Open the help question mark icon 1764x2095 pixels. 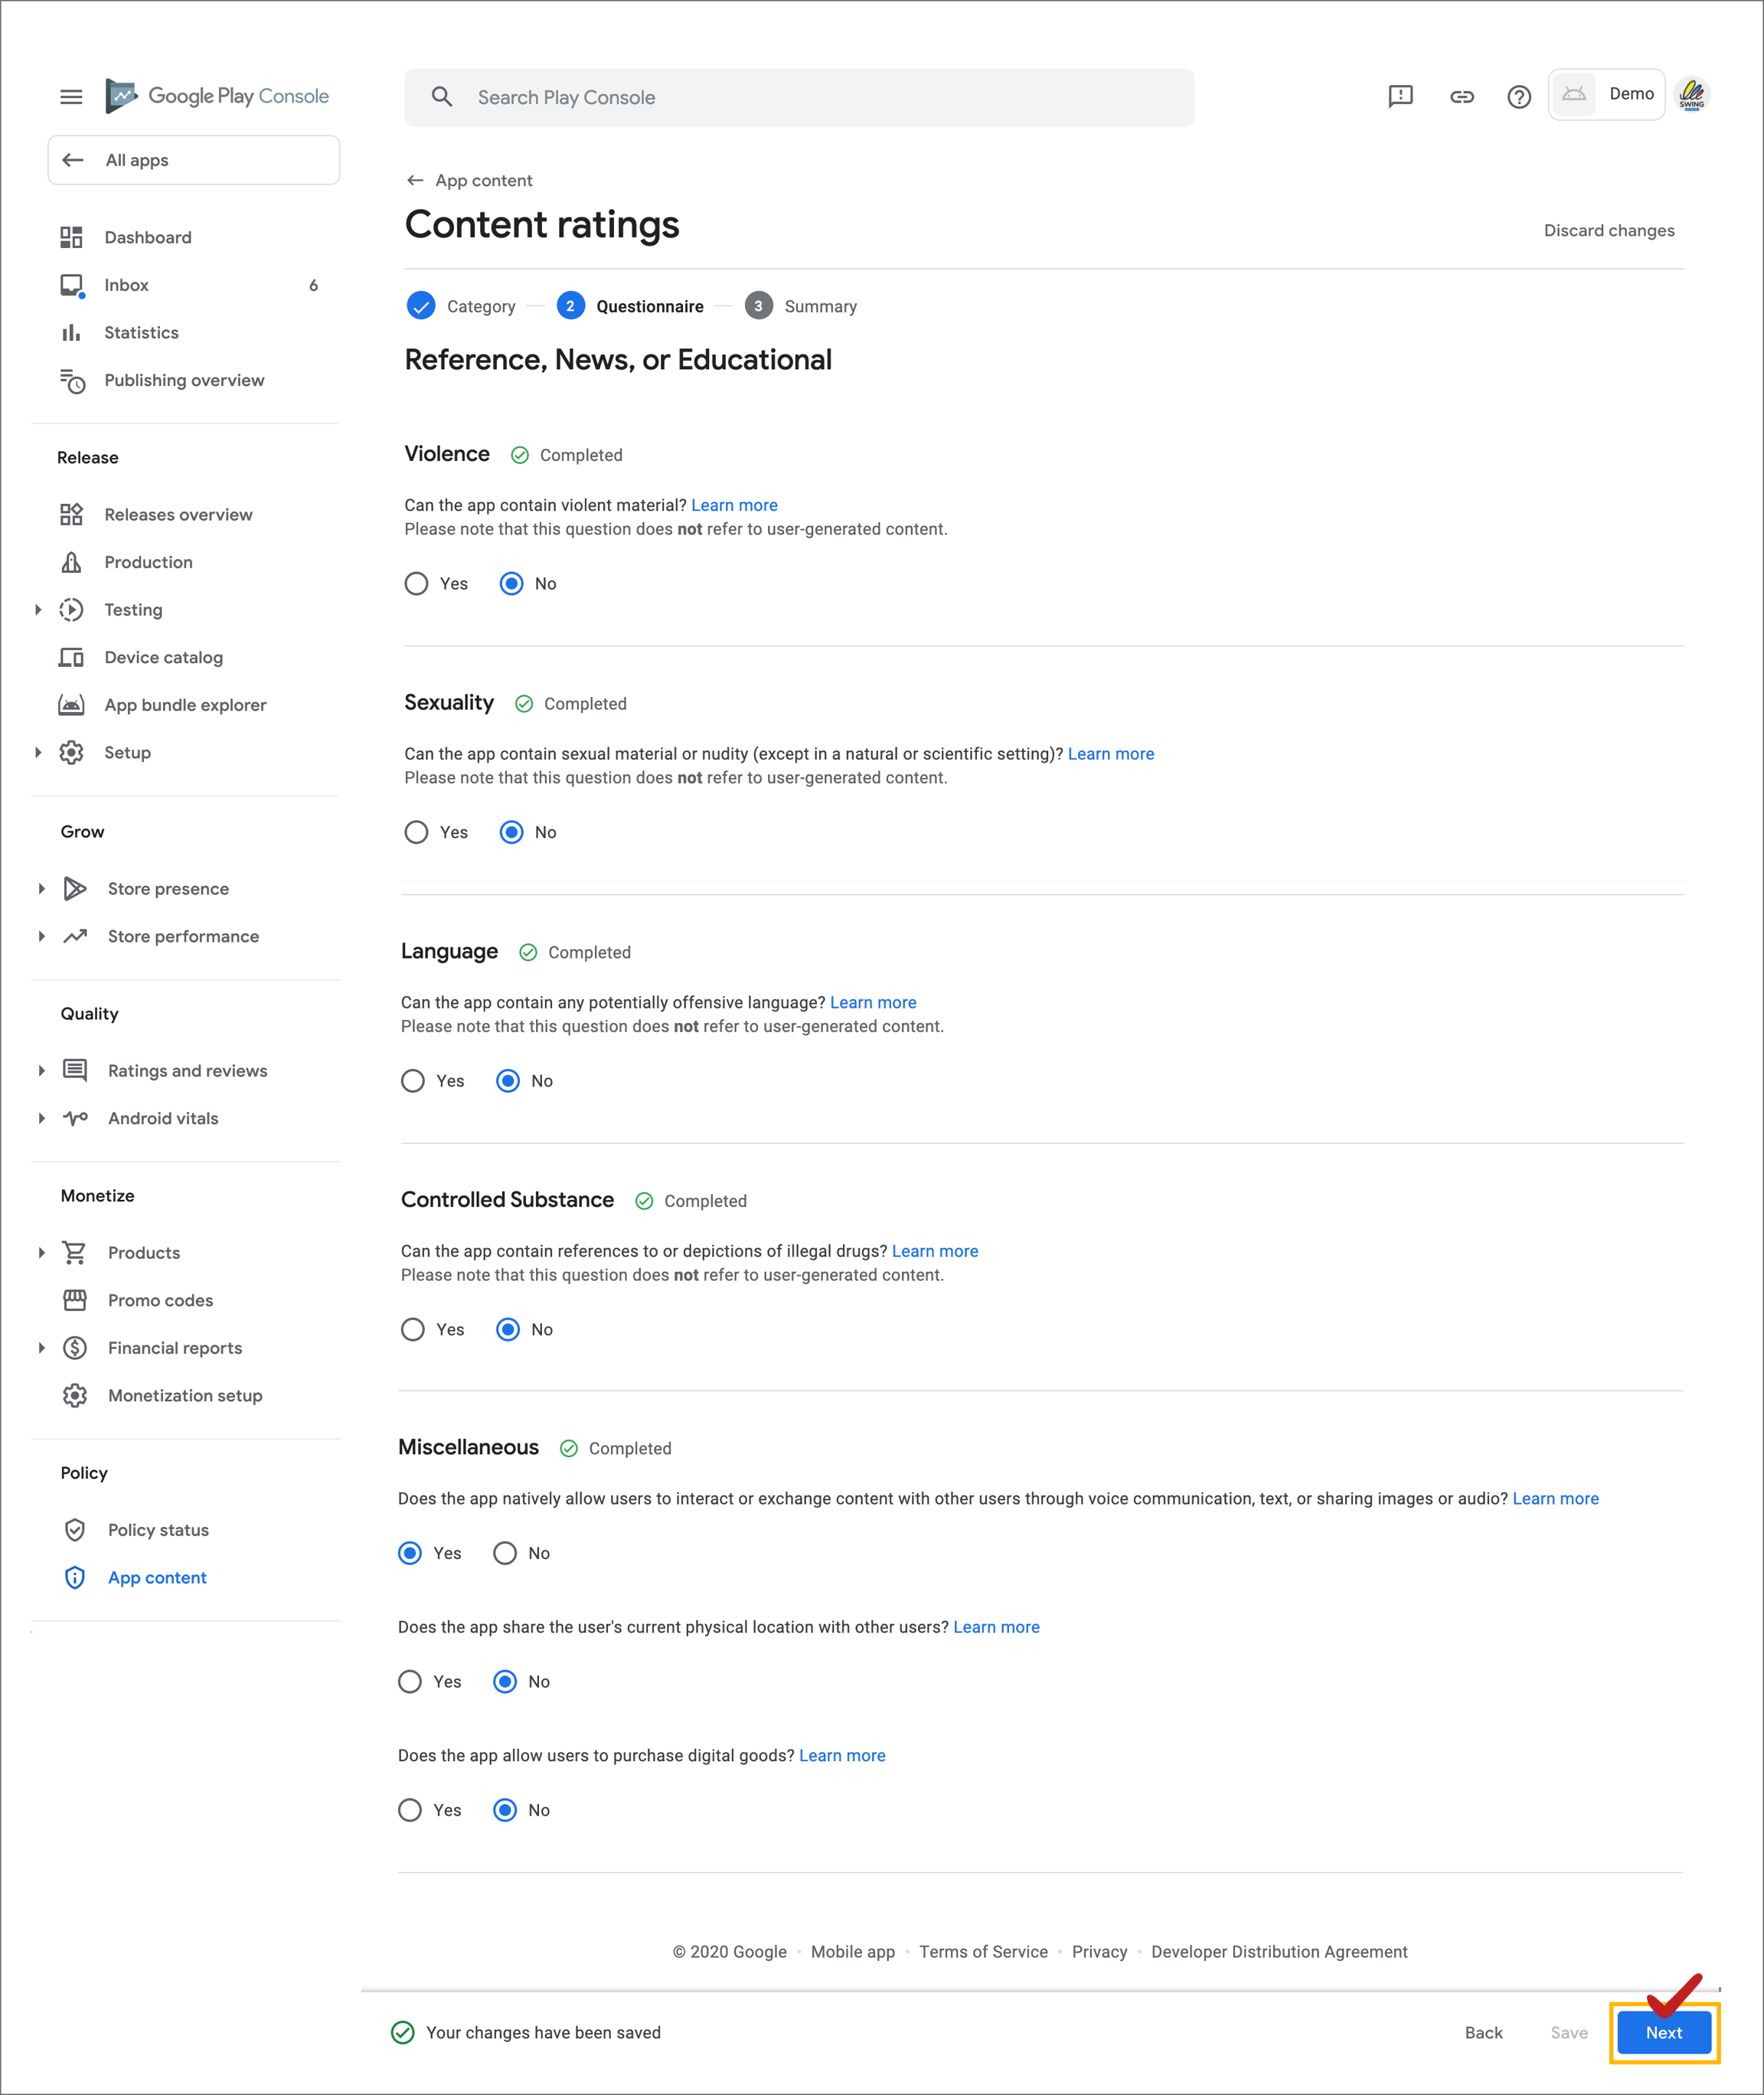(x=1518, y=97)
